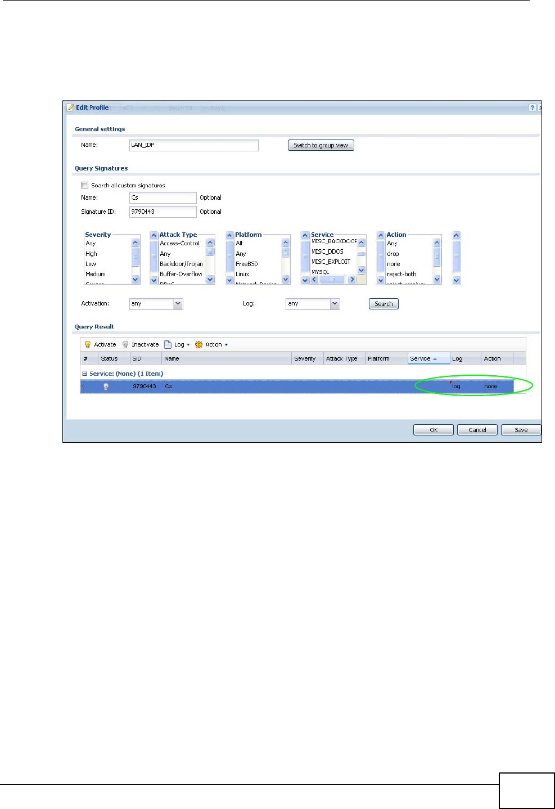The width and height of the screenshot is (555, 809).
Task: Click the status bulb in row Cs
Action: click(x=106, y=386)
